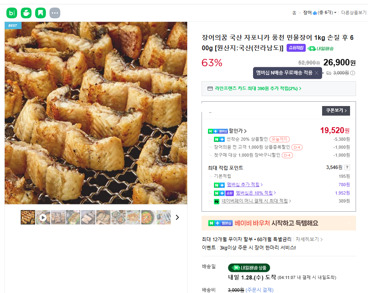
Task: Click the Naver Cafe share icon
Action: pos(26,13)
